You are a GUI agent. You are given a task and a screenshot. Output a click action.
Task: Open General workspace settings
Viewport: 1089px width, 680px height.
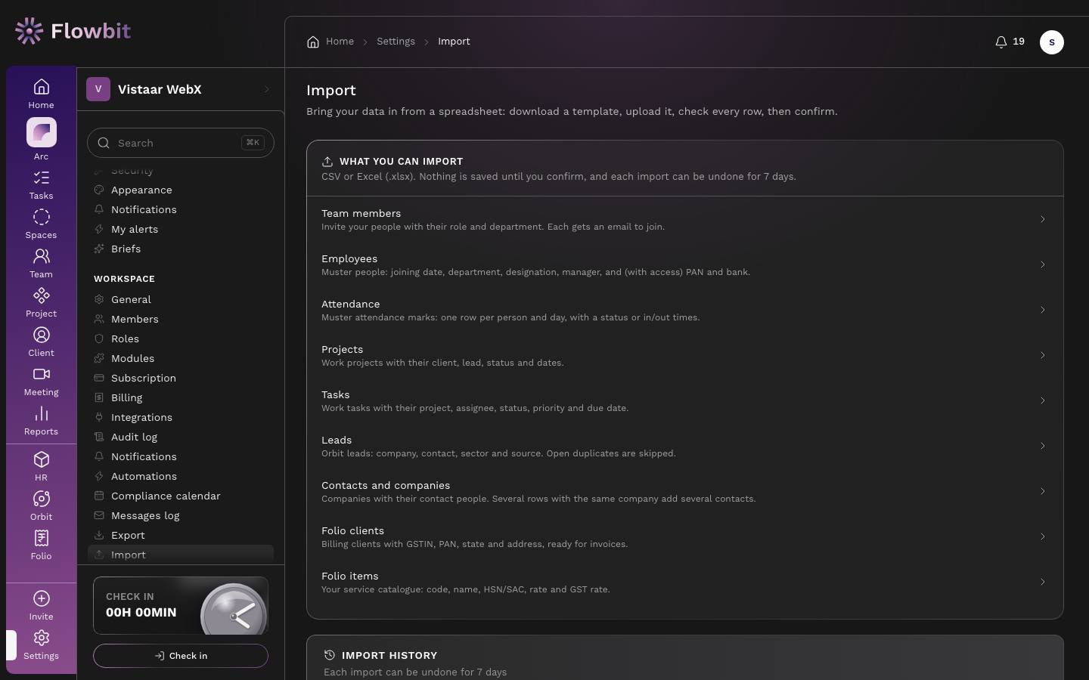181,300
